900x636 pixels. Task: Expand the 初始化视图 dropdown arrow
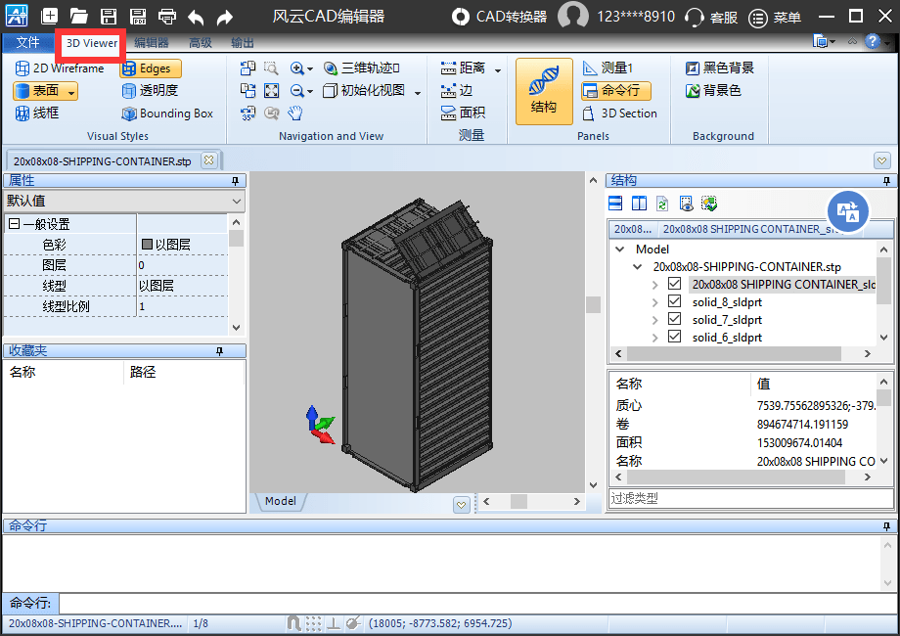(418, 92)
